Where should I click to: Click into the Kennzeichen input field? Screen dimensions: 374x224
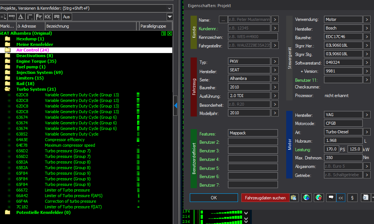(x=253, y=37)
